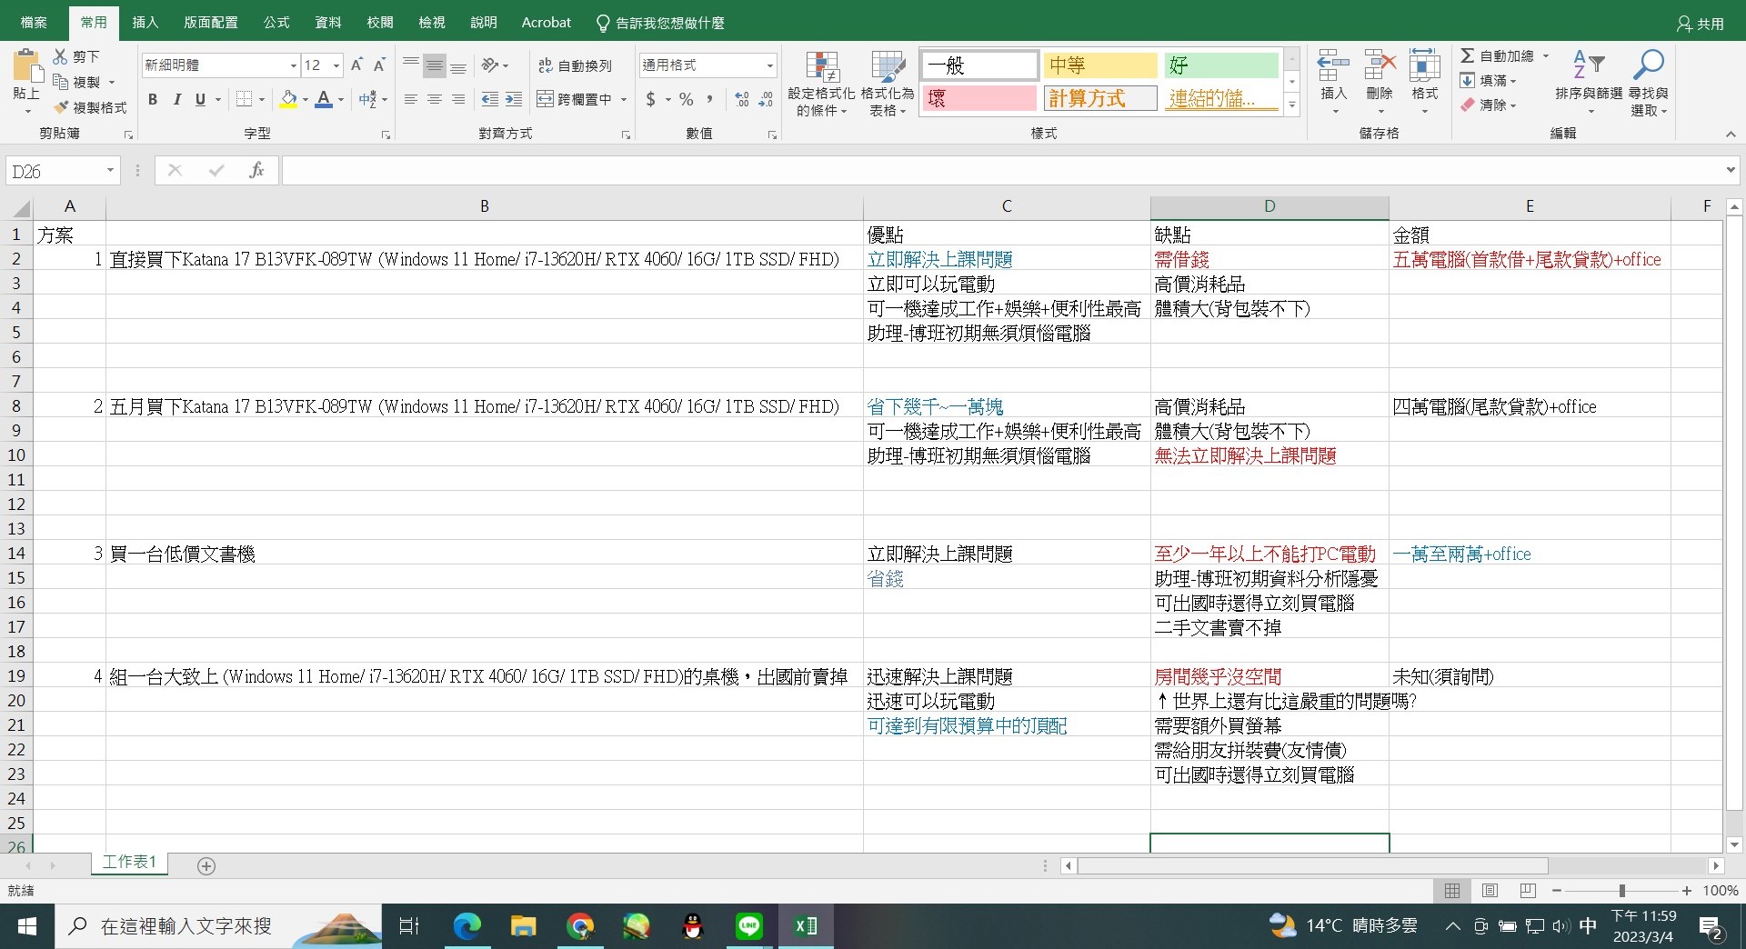The height and width of the screenshot is (949, 1746).
Task: Toggle middle vertical alignment
Action: click(x=435, y=65)
